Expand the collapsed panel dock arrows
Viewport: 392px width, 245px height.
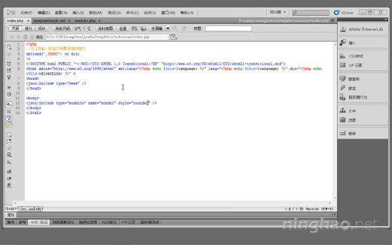point(385,19)
